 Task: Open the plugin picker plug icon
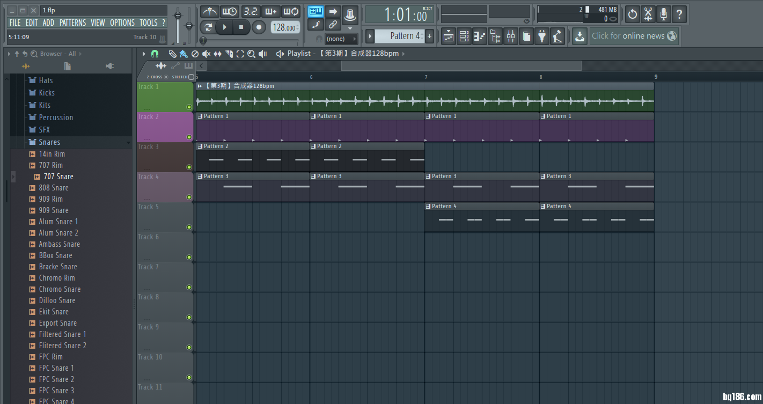[542, 36]
